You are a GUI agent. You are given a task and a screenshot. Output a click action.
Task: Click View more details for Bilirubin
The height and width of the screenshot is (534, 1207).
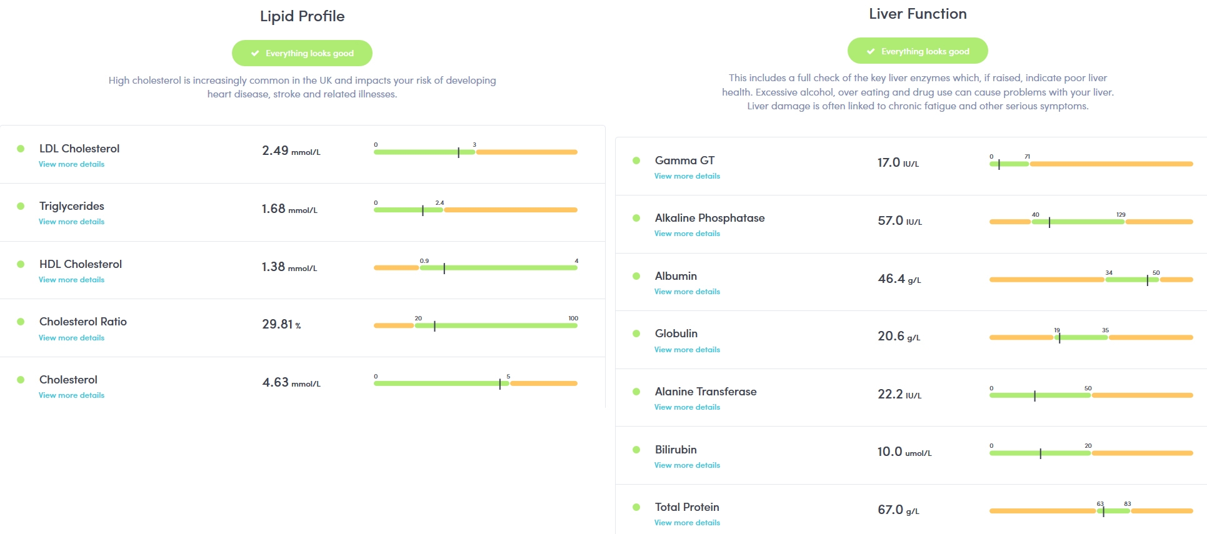[687, 465]
